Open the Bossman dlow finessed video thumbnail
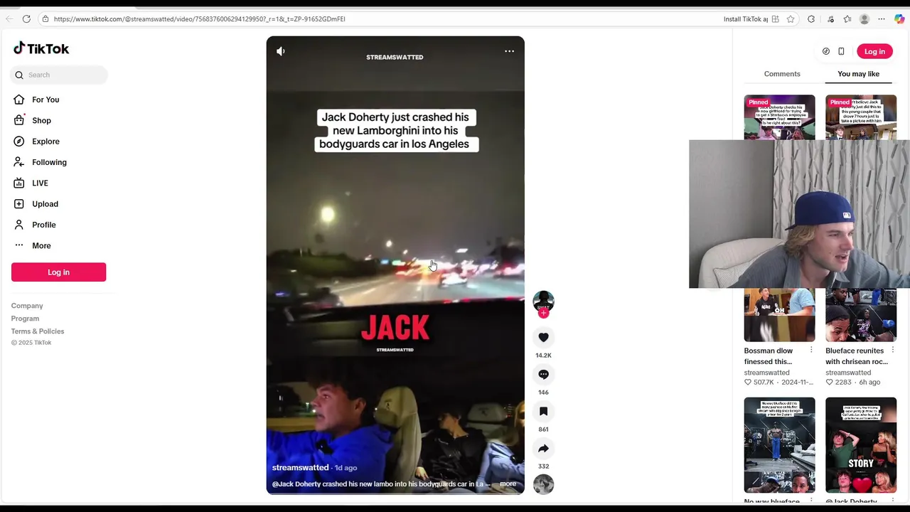Screen dimensions: 910x512 tap(779, 315)
